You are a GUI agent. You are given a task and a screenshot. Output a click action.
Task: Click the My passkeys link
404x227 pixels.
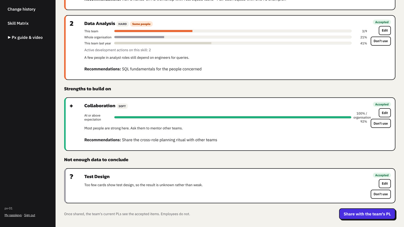coord(13,215)
